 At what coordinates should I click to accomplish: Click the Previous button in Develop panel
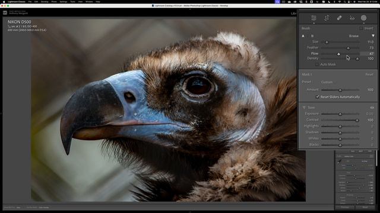tap(345, 207)
